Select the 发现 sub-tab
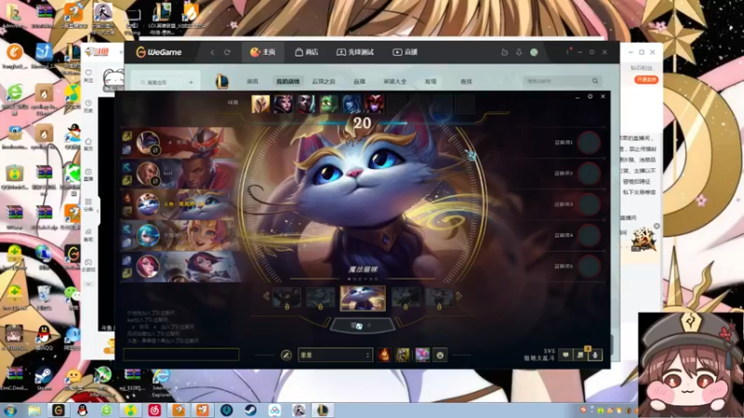744x418 pixels. (x=431, y=82)
